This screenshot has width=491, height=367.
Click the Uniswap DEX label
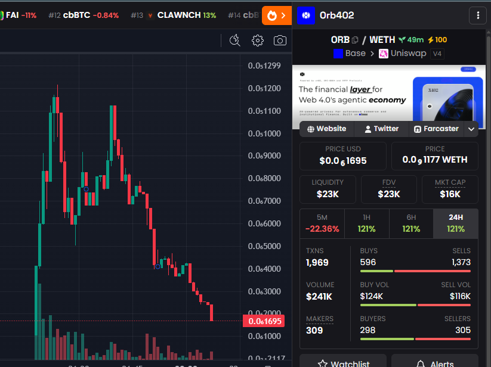coord(408,54)
